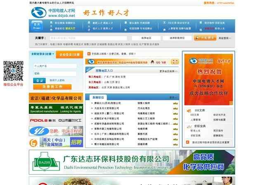Image resolution: width=264 pixels, height=185 pixels.
Task: Click the WeChat QR code image
Action: [13, 71]
